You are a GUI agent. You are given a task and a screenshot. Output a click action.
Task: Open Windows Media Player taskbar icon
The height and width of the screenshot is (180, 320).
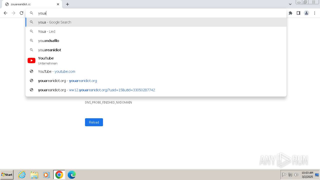pyautogui.click(x=46, y=175)
